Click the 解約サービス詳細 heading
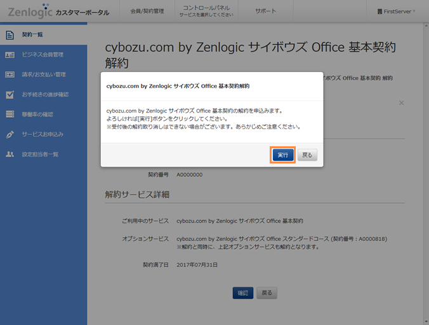Viewport: 429px width, 325px height. point(137,195)
